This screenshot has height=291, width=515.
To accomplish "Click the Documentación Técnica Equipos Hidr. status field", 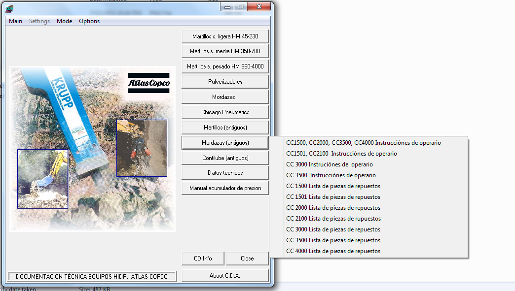I will [x=92, y=277].
